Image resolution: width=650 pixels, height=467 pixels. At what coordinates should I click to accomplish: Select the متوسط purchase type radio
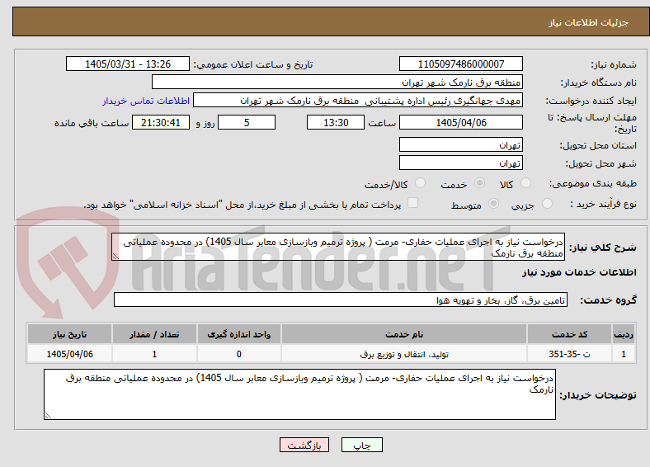[493, 203]
